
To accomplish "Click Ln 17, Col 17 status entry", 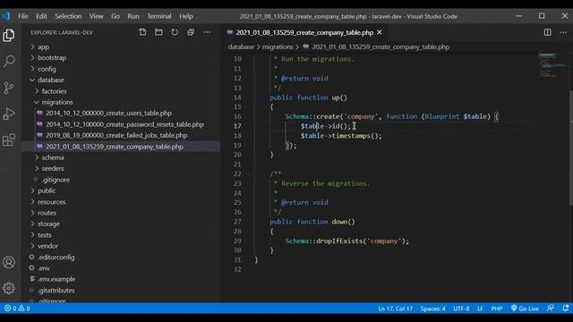I will tap(396, 309).
